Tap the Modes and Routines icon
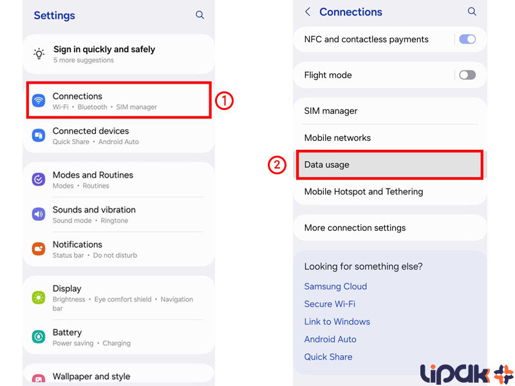Viewport: 515px width, 386px height. (x=39, y=179)
